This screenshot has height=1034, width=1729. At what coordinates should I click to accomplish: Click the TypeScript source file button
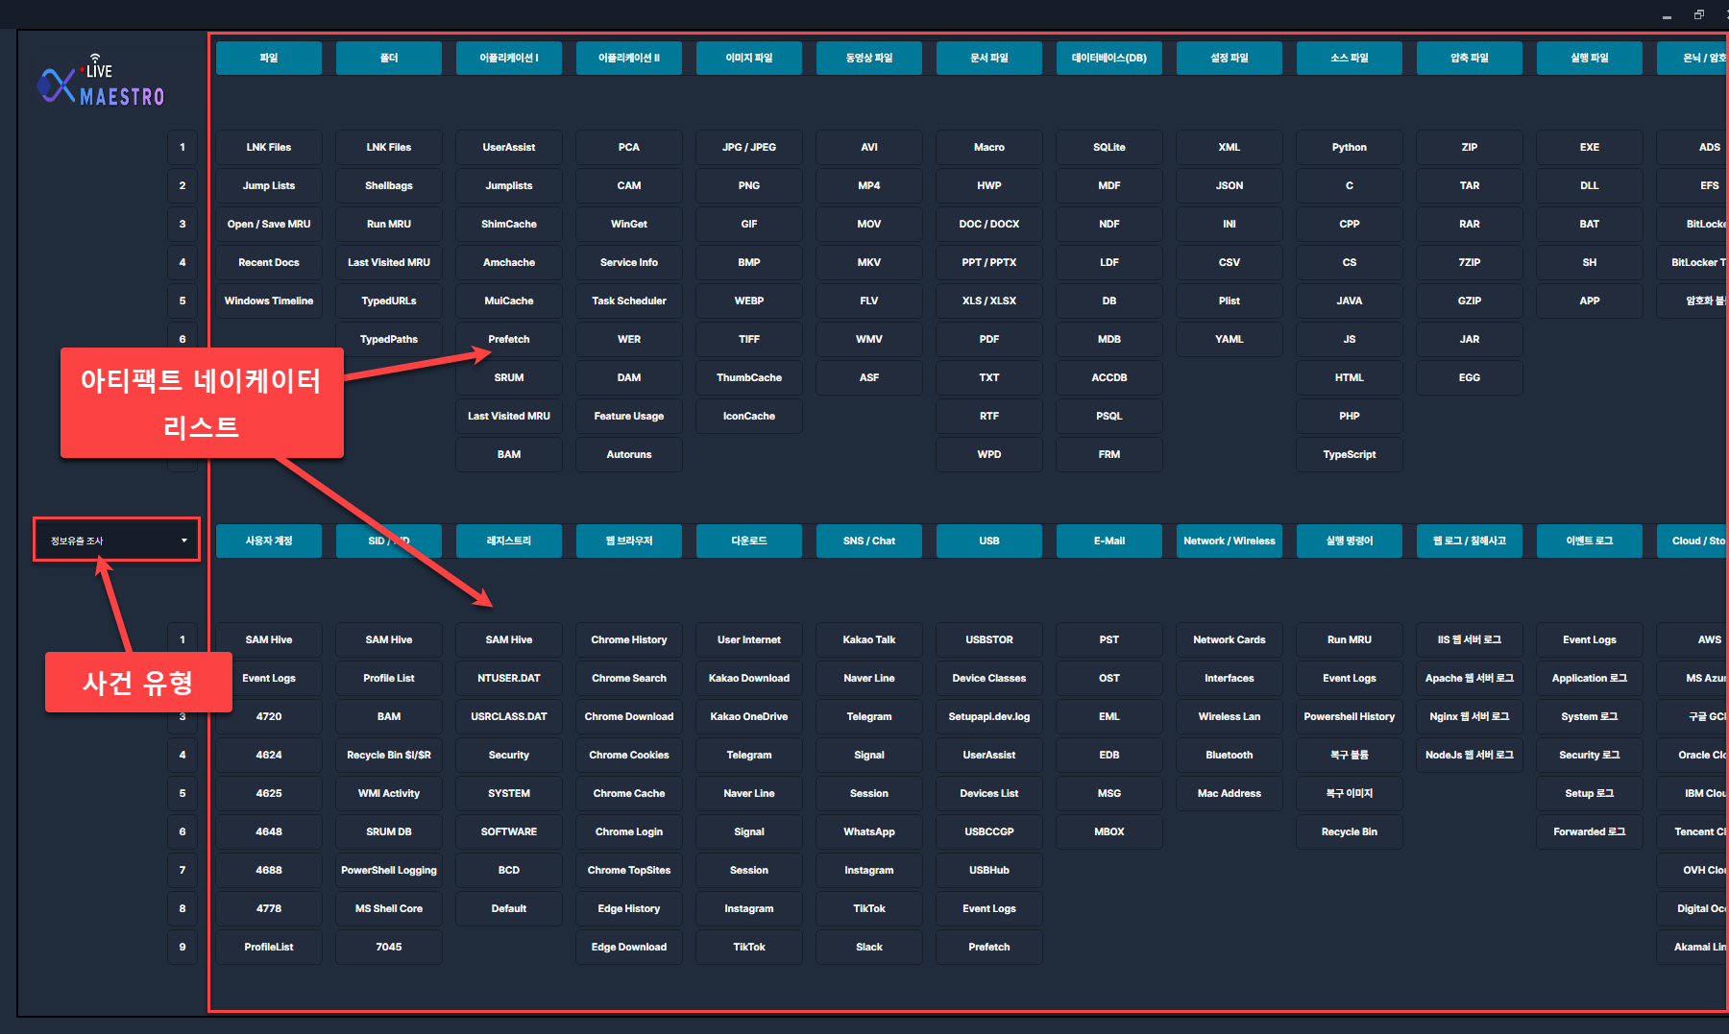coord(1349,455)
